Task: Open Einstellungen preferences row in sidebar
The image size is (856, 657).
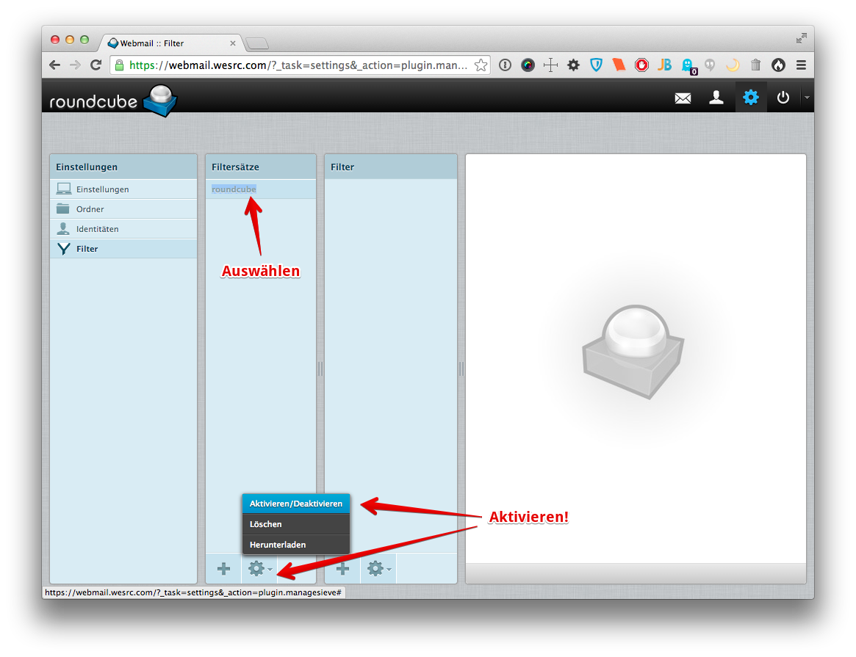Action: coord(123,189)
